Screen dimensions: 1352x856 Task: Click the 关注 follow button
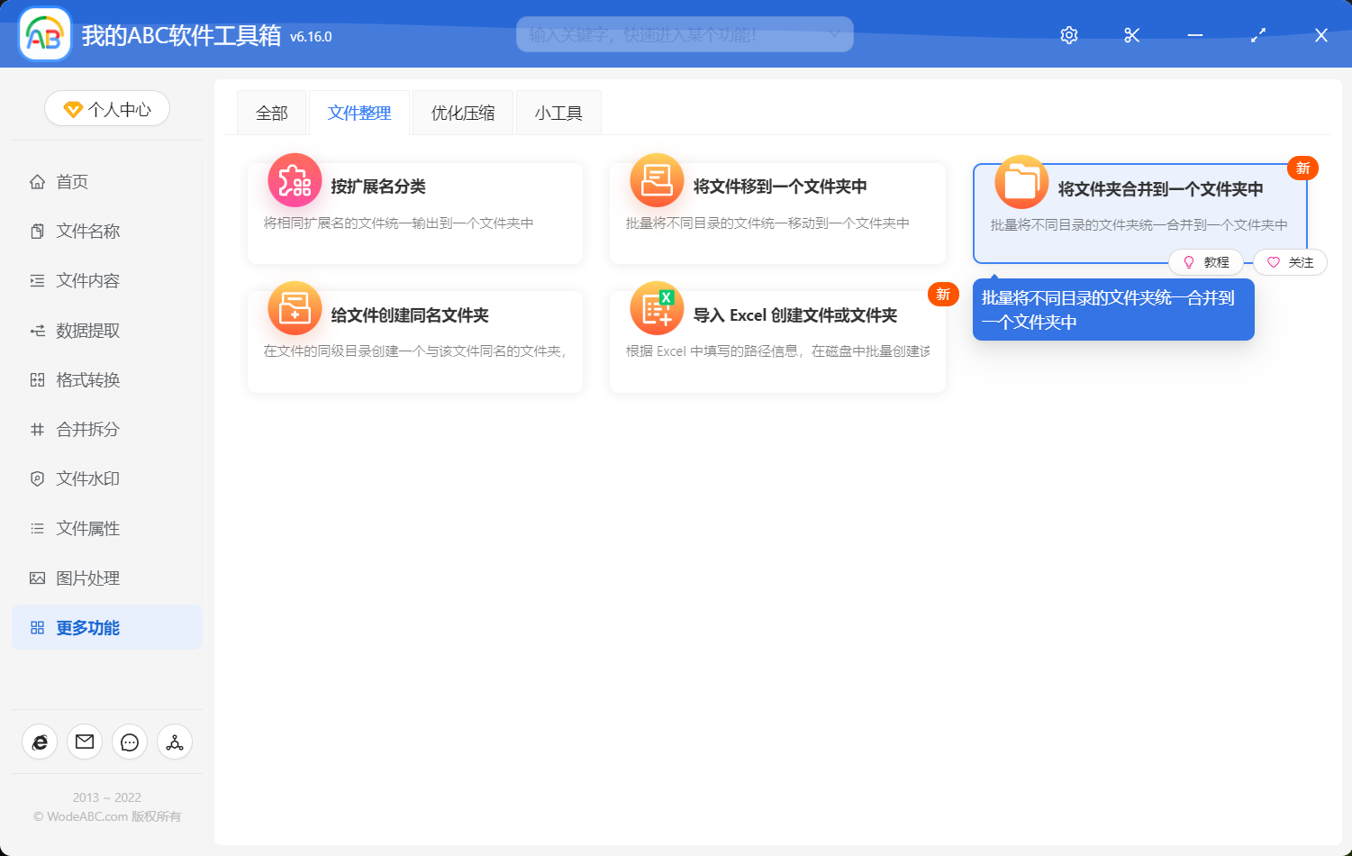tap(1290, 262)
